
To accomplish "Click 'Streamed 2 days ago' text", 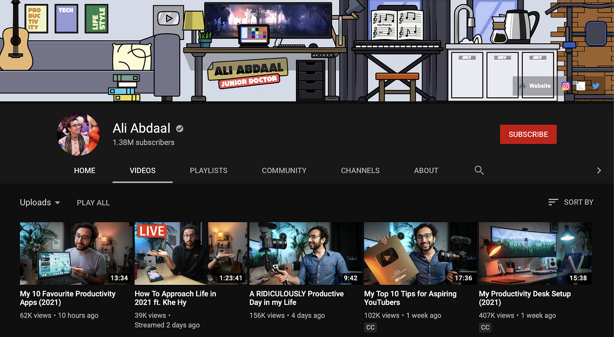I will [x=167, y=325].
